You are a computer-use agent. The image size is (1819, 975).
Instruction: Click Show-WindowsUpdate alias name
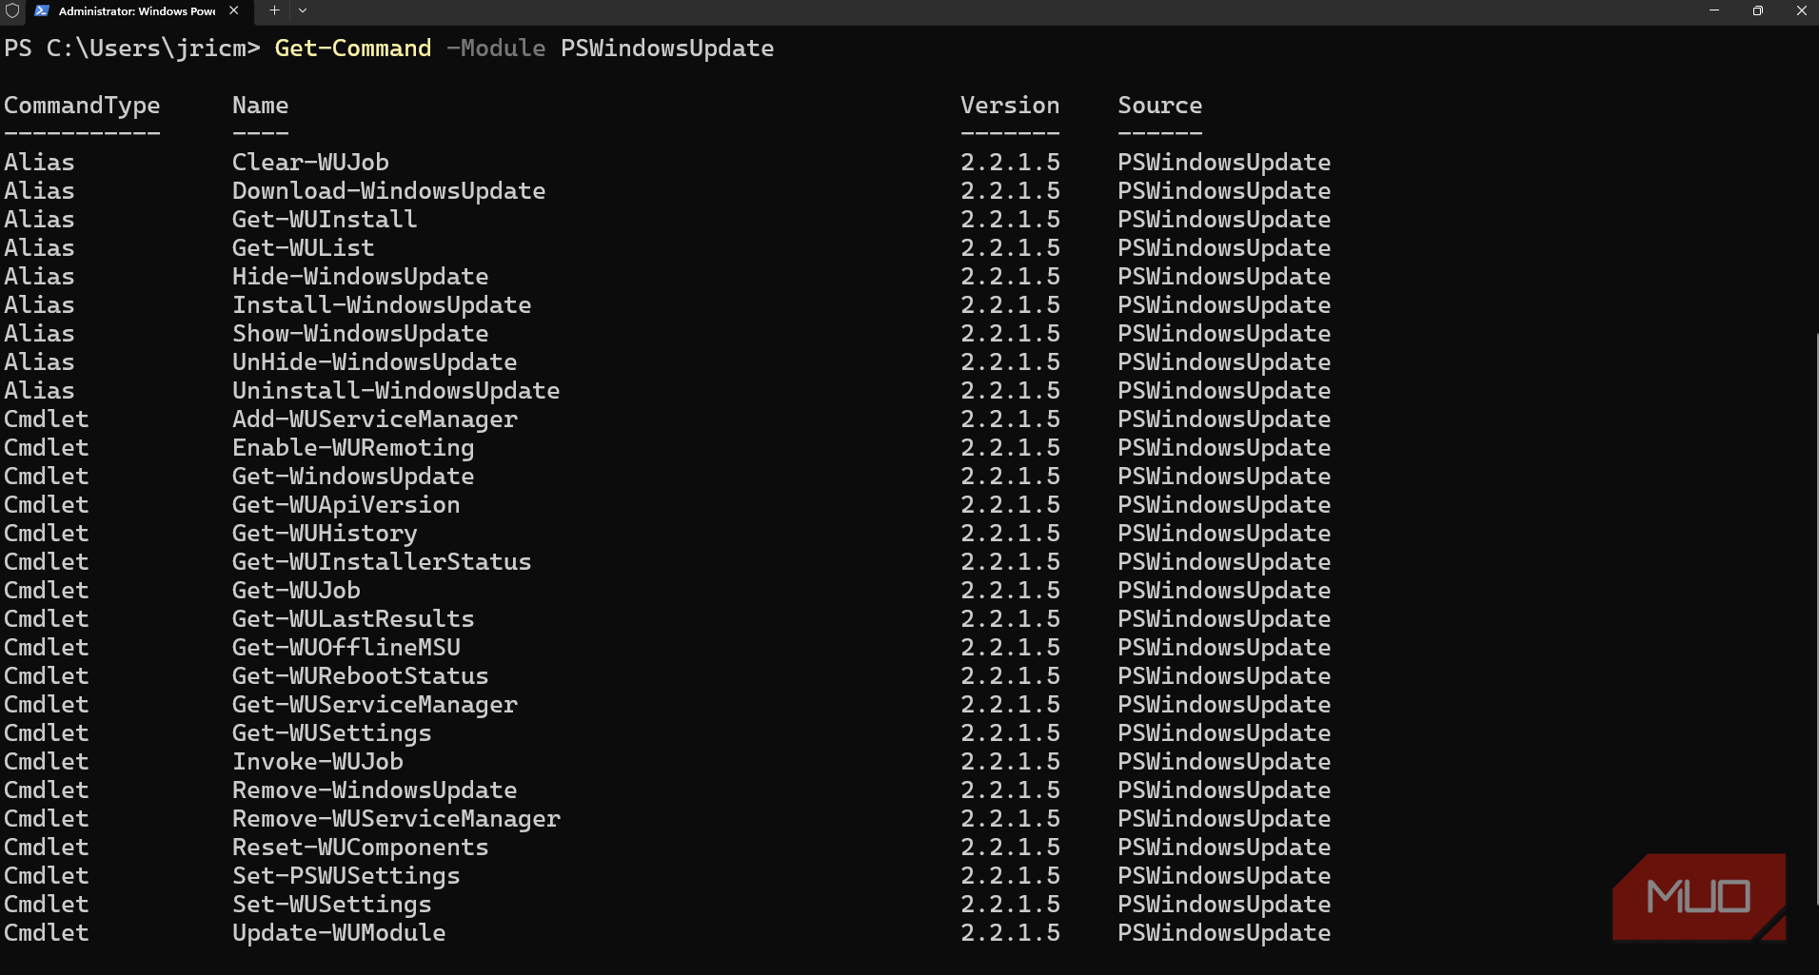click(x=360, y=334)
